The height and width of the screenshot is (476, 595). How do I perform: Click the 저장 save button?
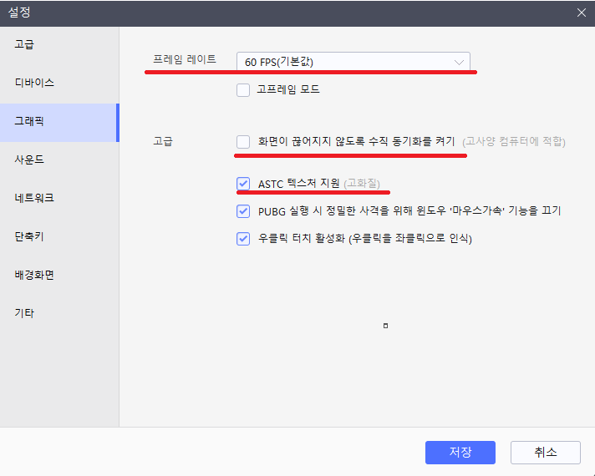460,452
